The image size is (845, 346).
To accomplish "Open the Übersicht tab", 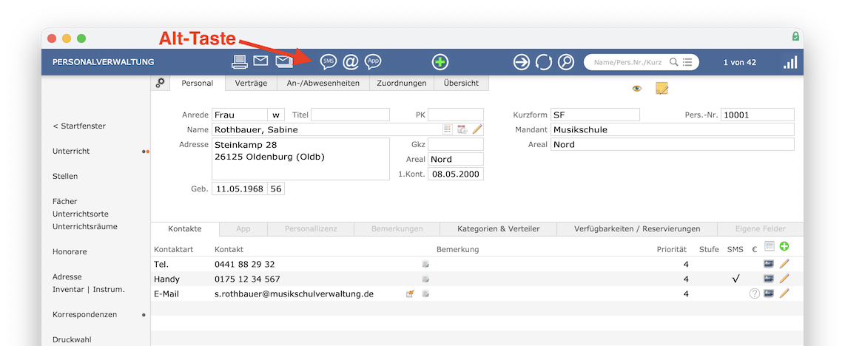I will coord(462,83).
